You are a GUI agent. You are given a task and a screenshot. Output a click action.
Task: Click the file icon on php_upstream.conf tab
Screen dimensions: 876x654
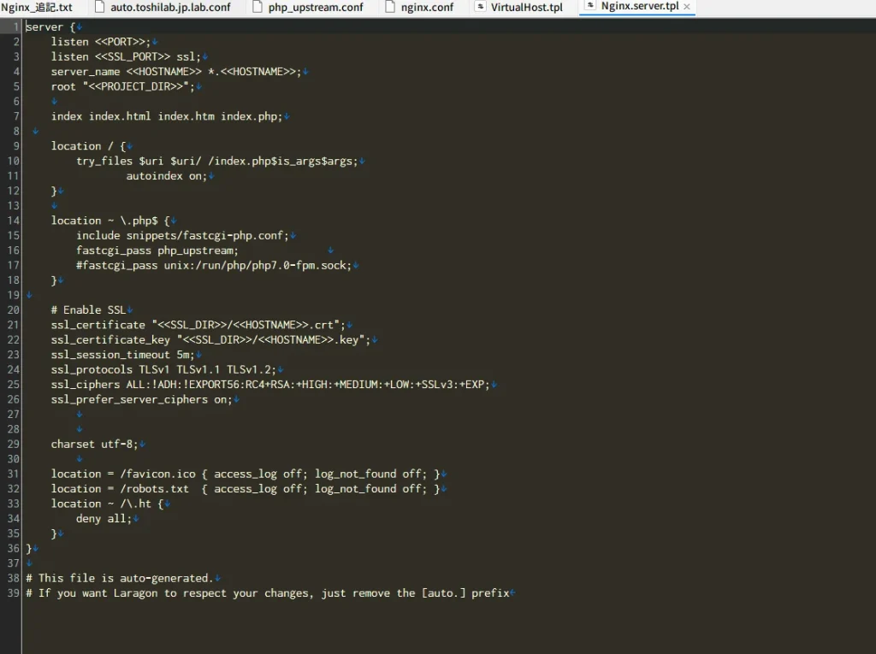[257, 7]
